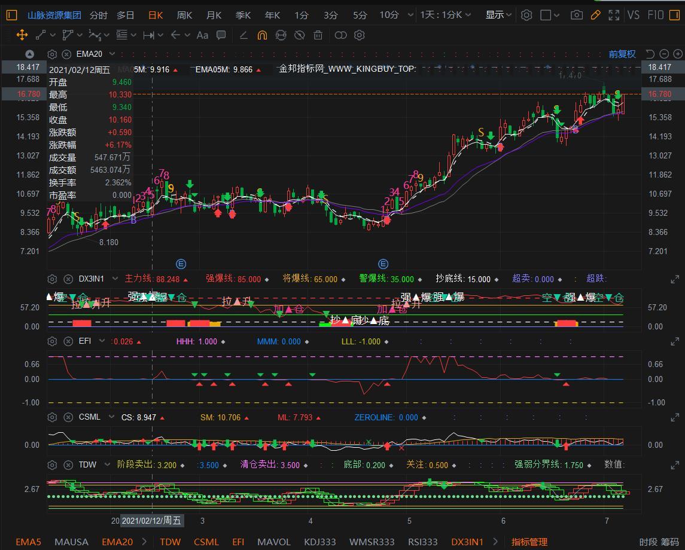Hide all drawings with eye-slash icon

click(x=299, y=35)
